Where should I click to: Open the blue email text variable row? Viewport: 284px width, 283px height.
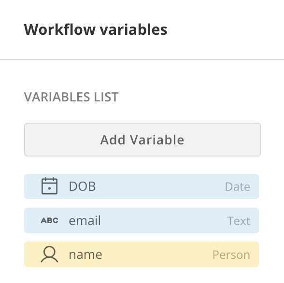[142, 220]
